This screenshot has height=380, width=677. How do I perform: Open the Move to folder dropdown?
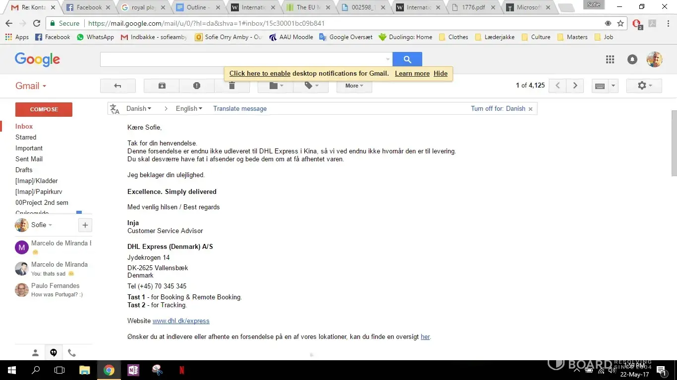(x=276, y=86)
